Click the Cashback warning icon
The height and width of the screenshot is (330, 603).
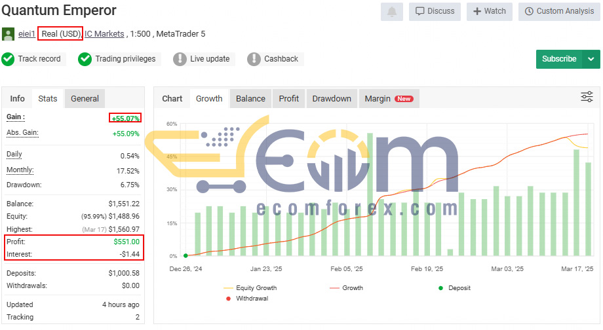pyautogui.click(x=254, y=59)
